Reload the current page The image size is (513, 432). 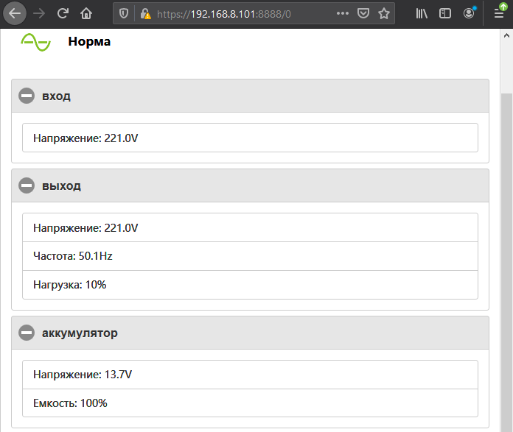pyautogui.click(x=63, y=13)
